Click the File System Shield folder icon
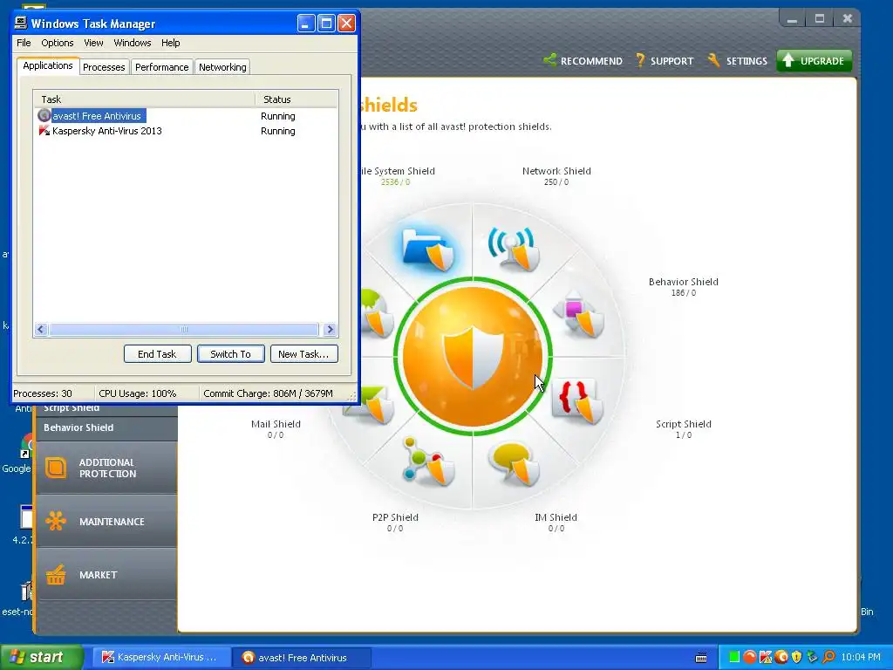This screenshot has width=893, height=670. coord(428,249)
